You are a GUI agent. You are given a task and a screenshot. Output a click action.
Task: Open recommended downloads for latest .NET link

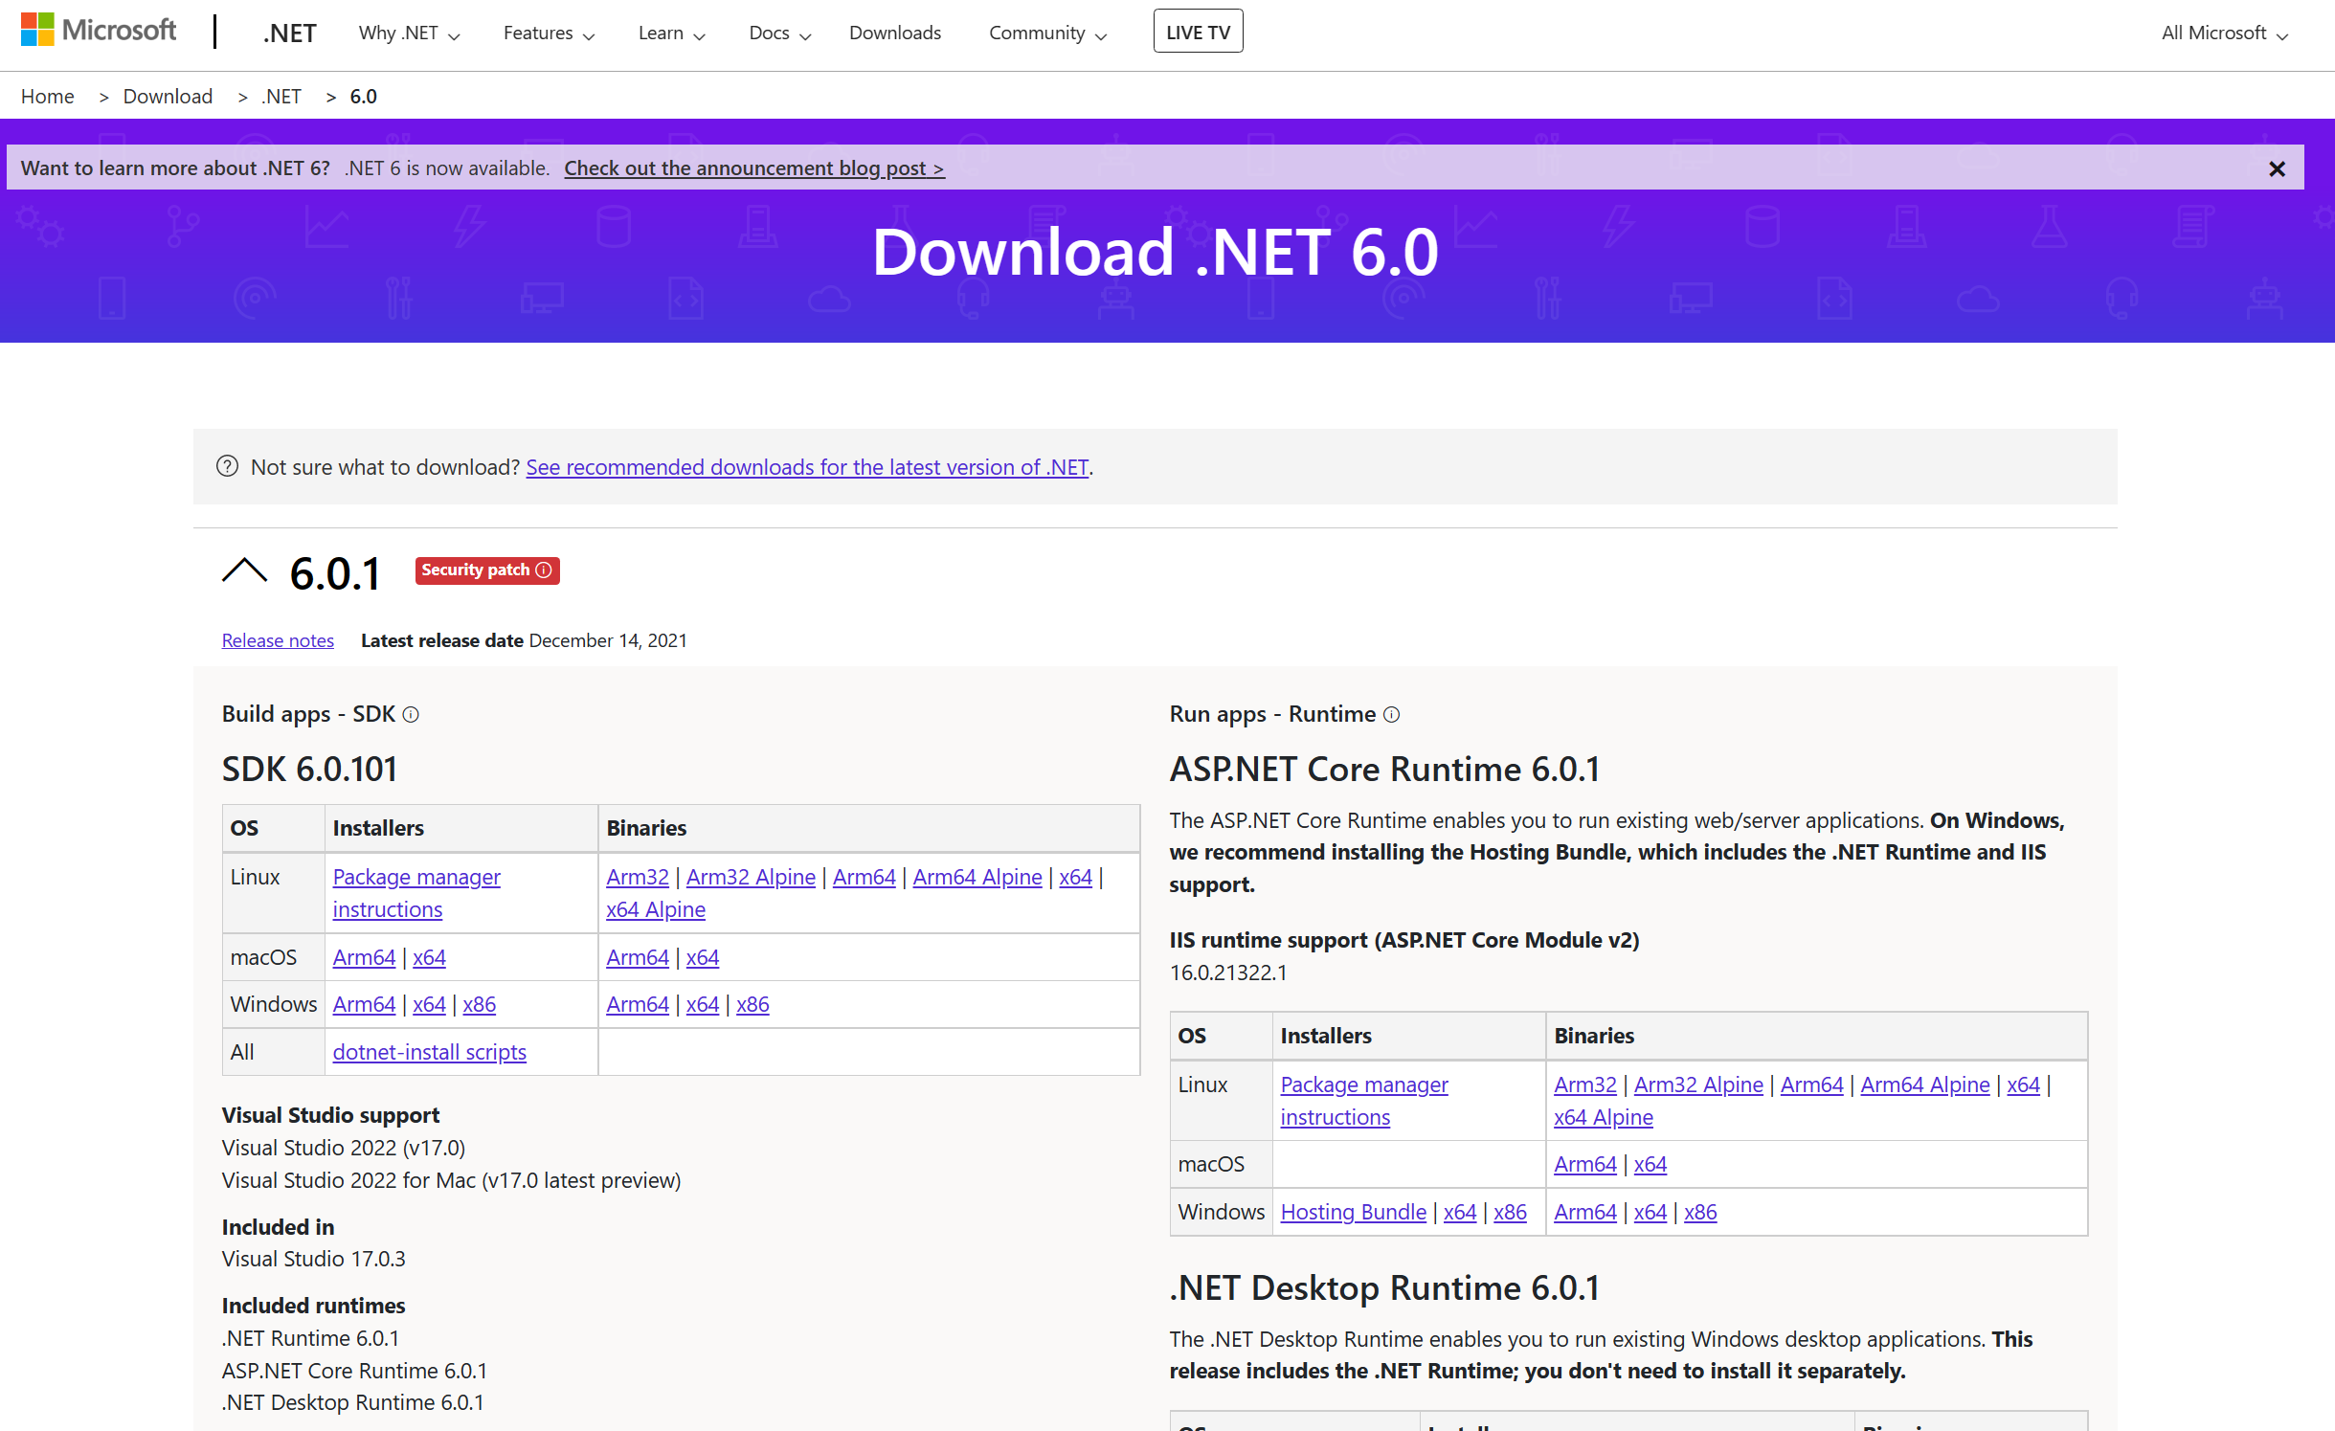(807, 467)
